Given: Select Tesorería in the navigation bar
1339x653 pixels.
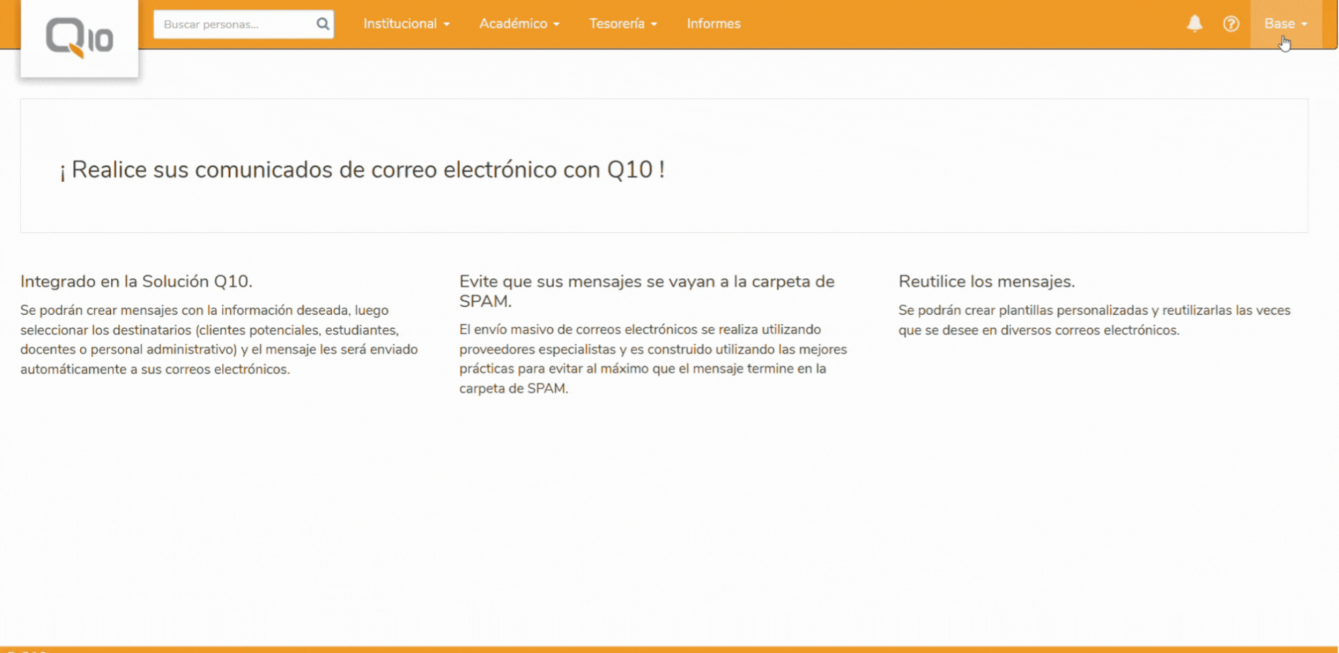Looking at the screenshot, I should click(617, 24).
